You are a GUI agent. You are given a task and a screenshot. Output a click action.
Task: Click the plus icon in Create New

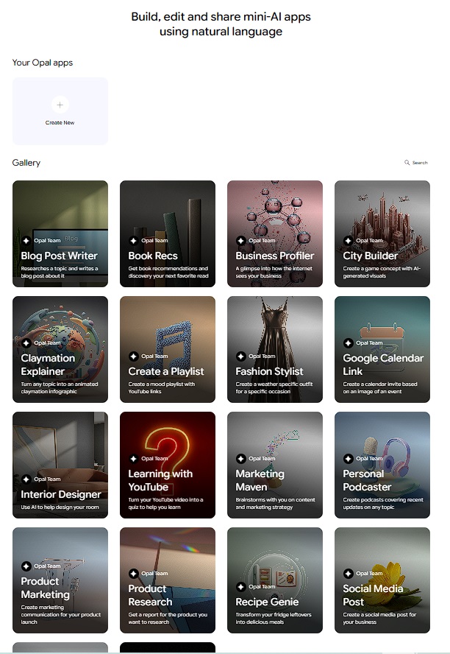tap(60, 105)
